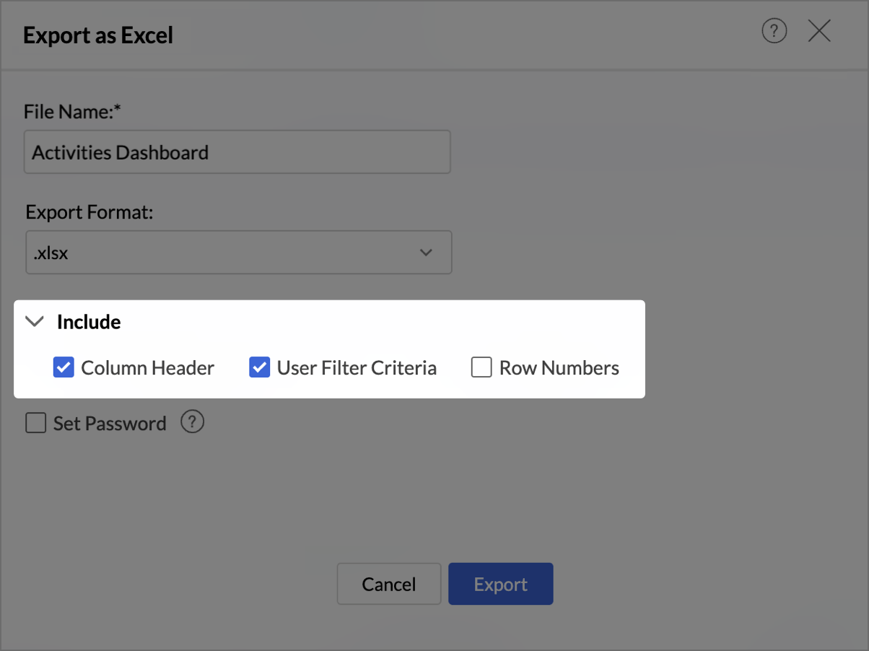Click the blue Export button
Screen dimensions: 869x651
[501, 584]
